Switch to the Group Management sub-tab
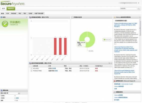142x103 pixels. (14, 14)
